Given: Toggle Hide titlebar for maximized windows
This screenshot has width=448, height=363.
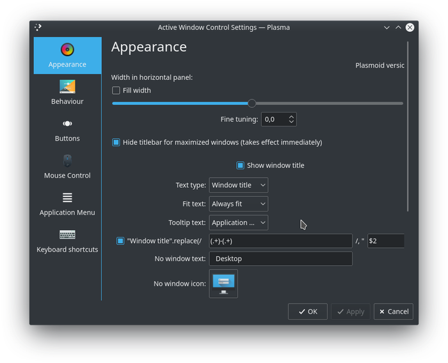Looking at the screenshot, I should pyautogui.click(x=116, y=143).
